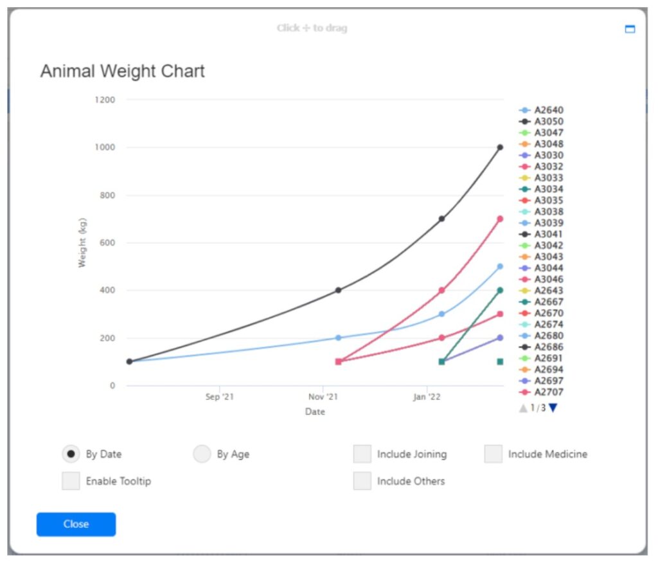Hide the A3050 series via legend
This screenshot has width=658, height=564.
[548, 122]
